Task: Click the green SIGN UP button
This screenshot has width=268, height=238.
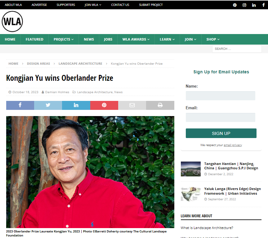Action: pyautogui.click(x=221, y=133)
